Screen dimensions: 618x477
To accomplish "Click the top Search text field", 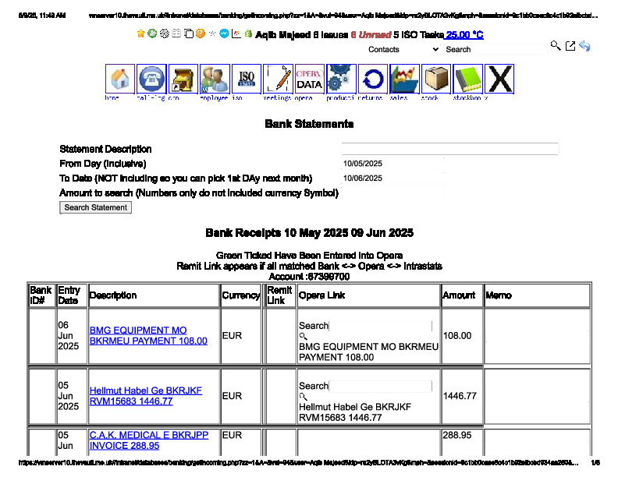I will [x=493, y=49].
